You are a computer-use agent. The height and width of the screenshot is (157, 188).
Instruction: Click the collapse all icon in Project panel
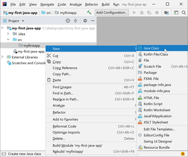coord(75,21)
